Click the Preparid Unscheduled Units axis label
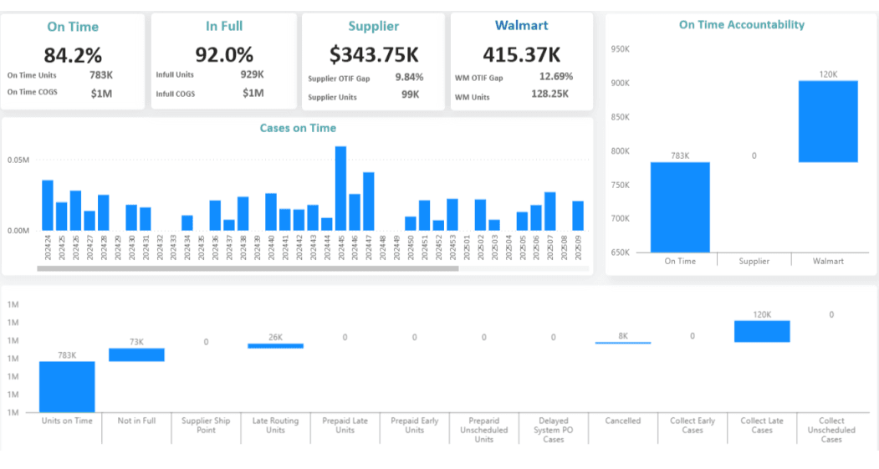 pyautogui.click(x=483, y=430)
